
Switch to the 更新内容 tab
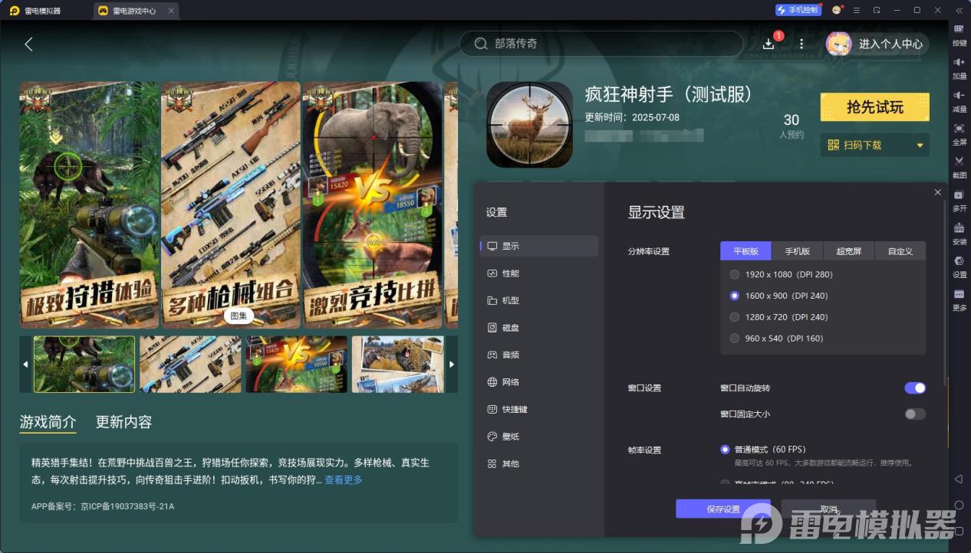click(123, 422)
